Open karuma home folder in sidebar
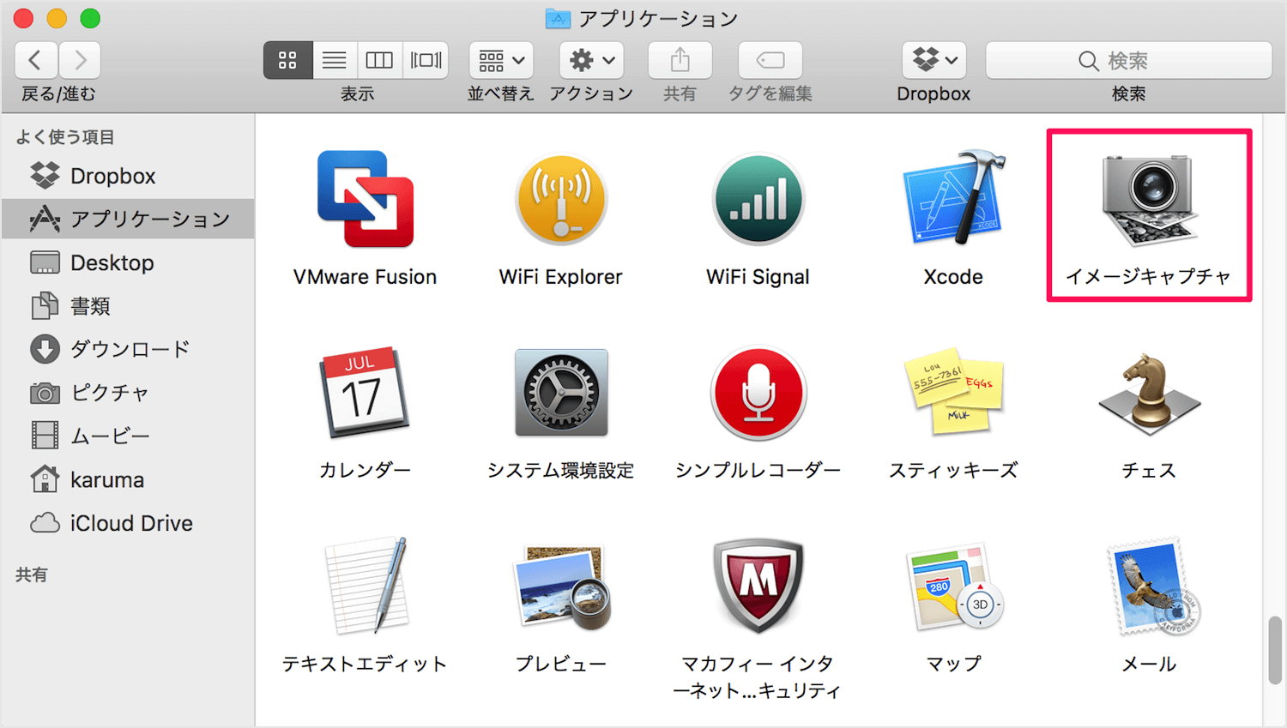Viewport: 1287px width, 728px height. 129,479
